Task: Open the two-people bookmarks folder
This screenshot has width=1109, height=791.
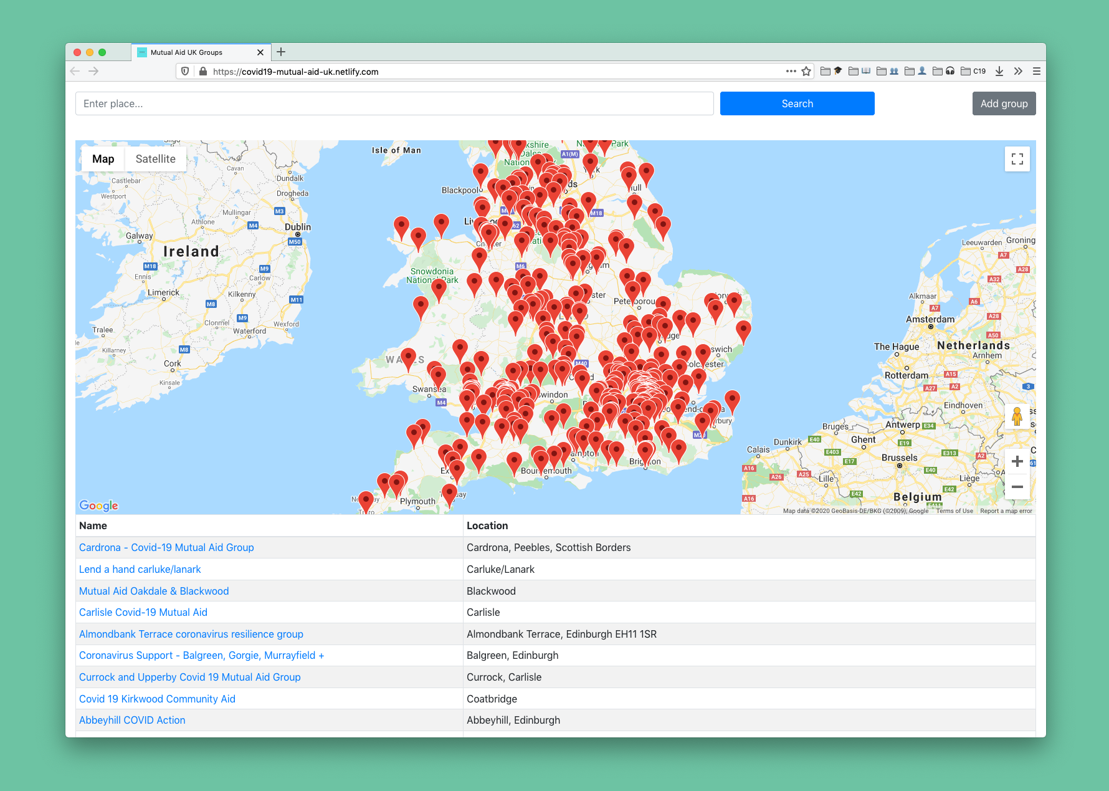Action: point(887,71)
